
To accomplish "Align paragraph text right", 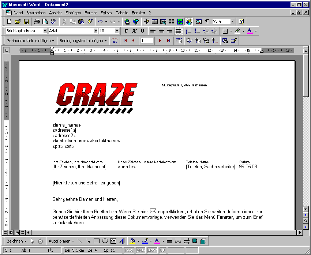I will pos(170,31).
